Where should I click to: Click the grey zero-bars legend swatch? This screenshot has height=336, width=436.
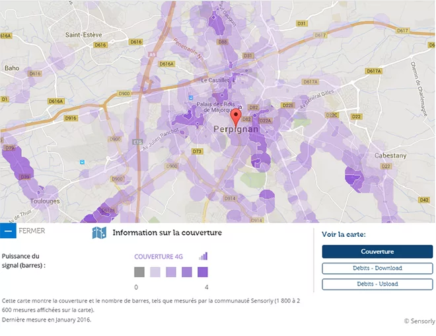tap(139, 272)
